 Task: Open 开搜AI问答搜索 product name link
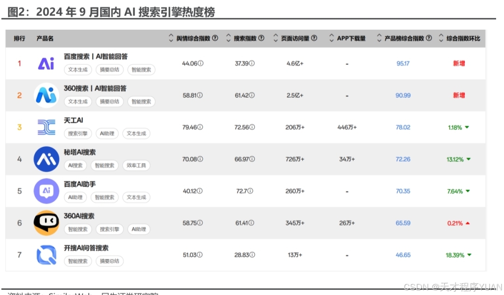tap(86, 248)
